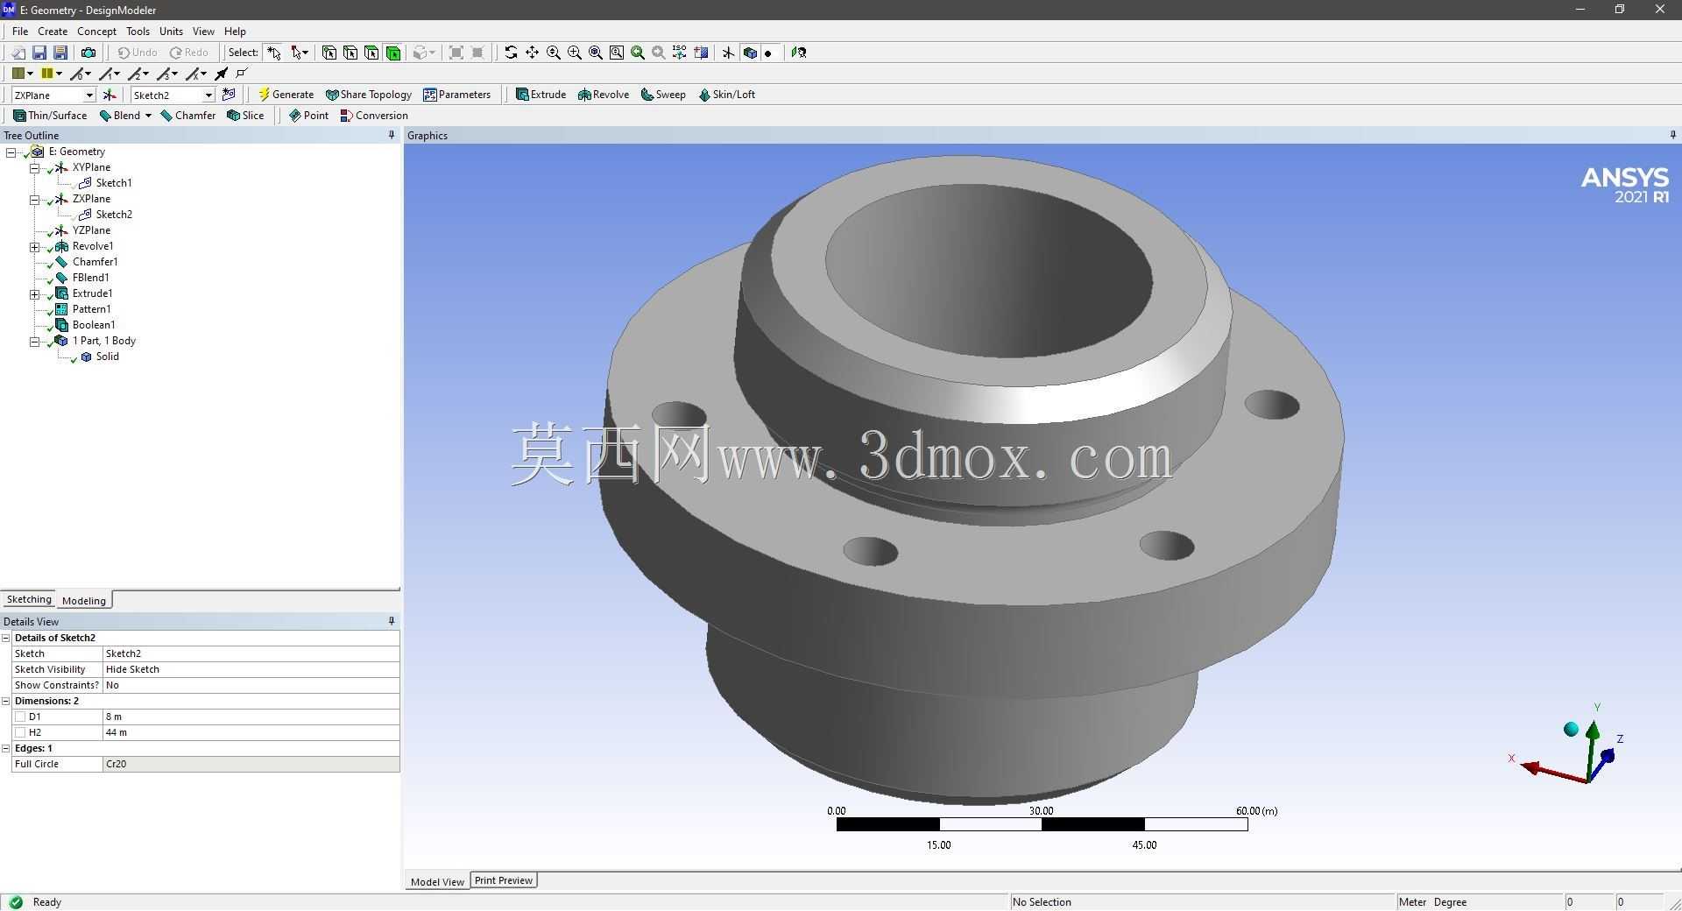
Task: Collapse the Details of Sketch2 section
Action: click(6, 638)
